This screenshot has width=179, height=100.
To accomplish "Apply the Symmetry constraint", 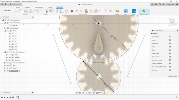I will [105, 11].
